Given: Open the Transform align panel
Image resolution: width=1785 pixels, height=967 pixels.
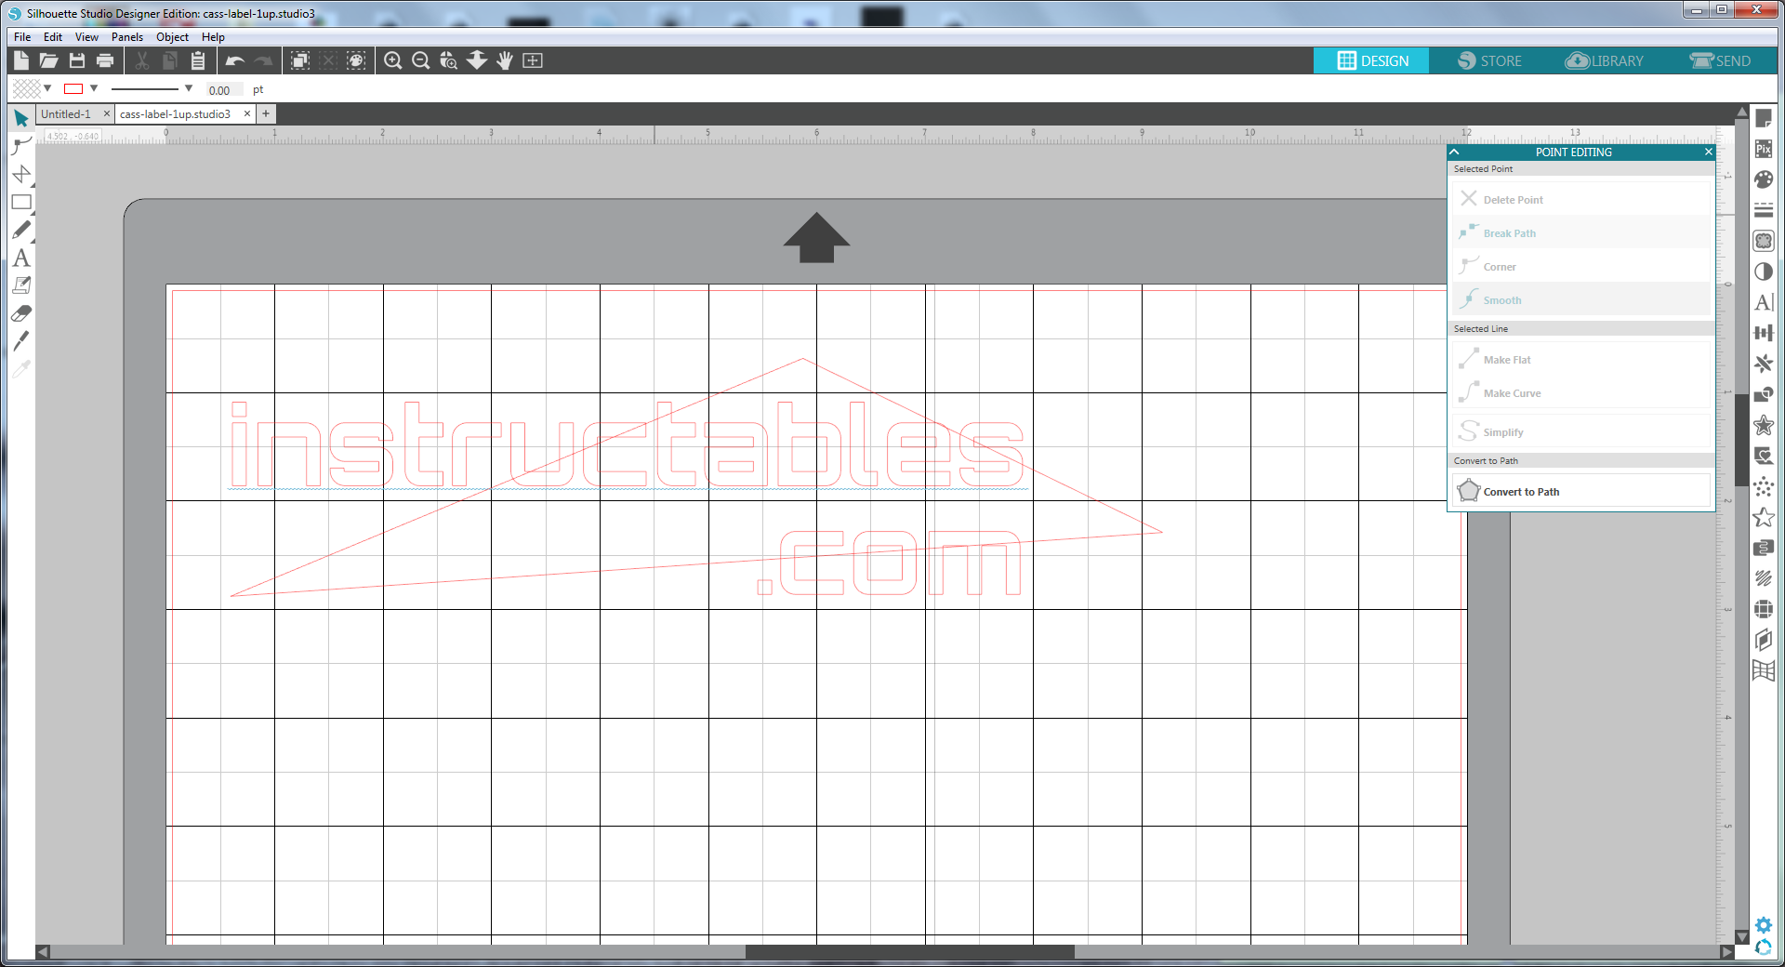Looking at the screenshot, I should point(1764,333).
